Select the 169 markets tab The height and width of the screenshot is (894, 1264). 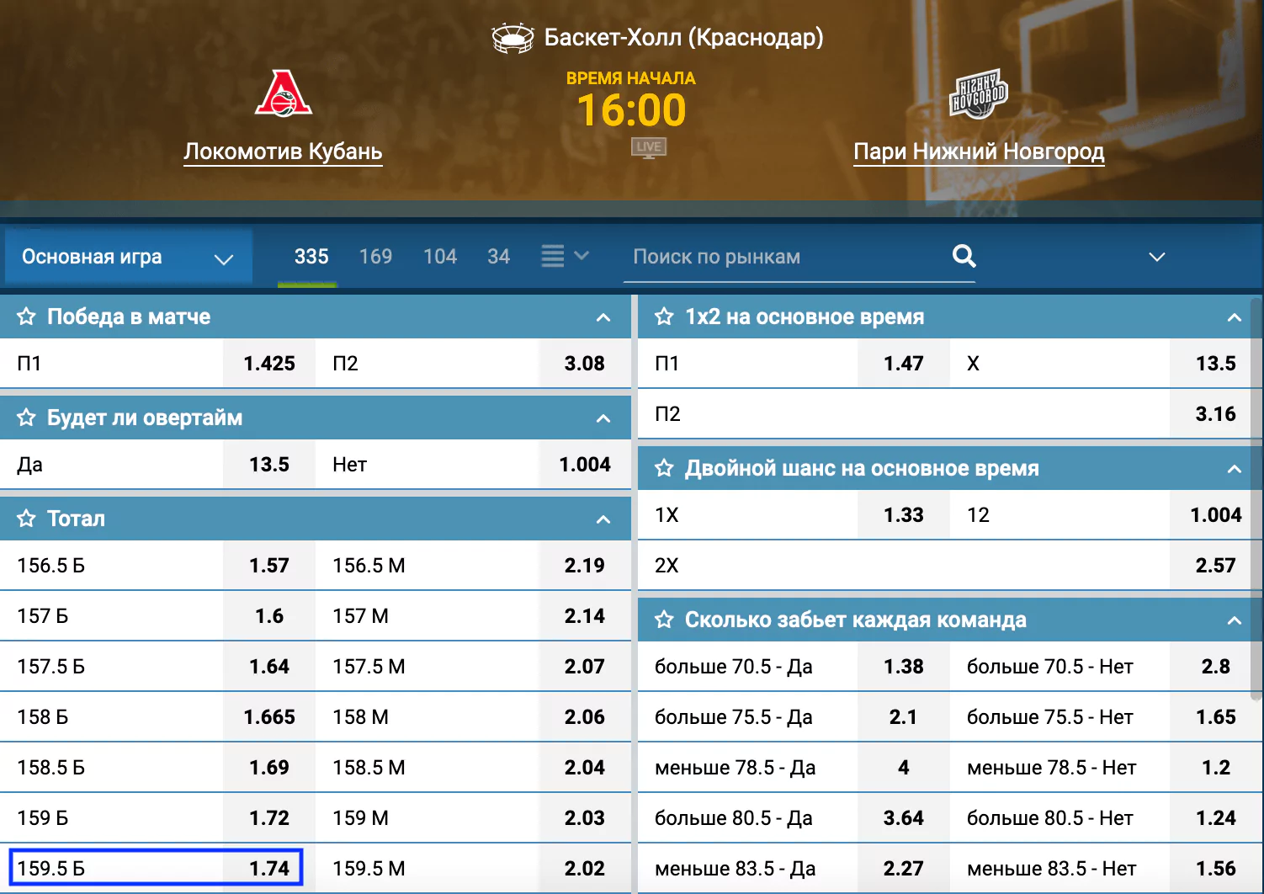[375, 257]
